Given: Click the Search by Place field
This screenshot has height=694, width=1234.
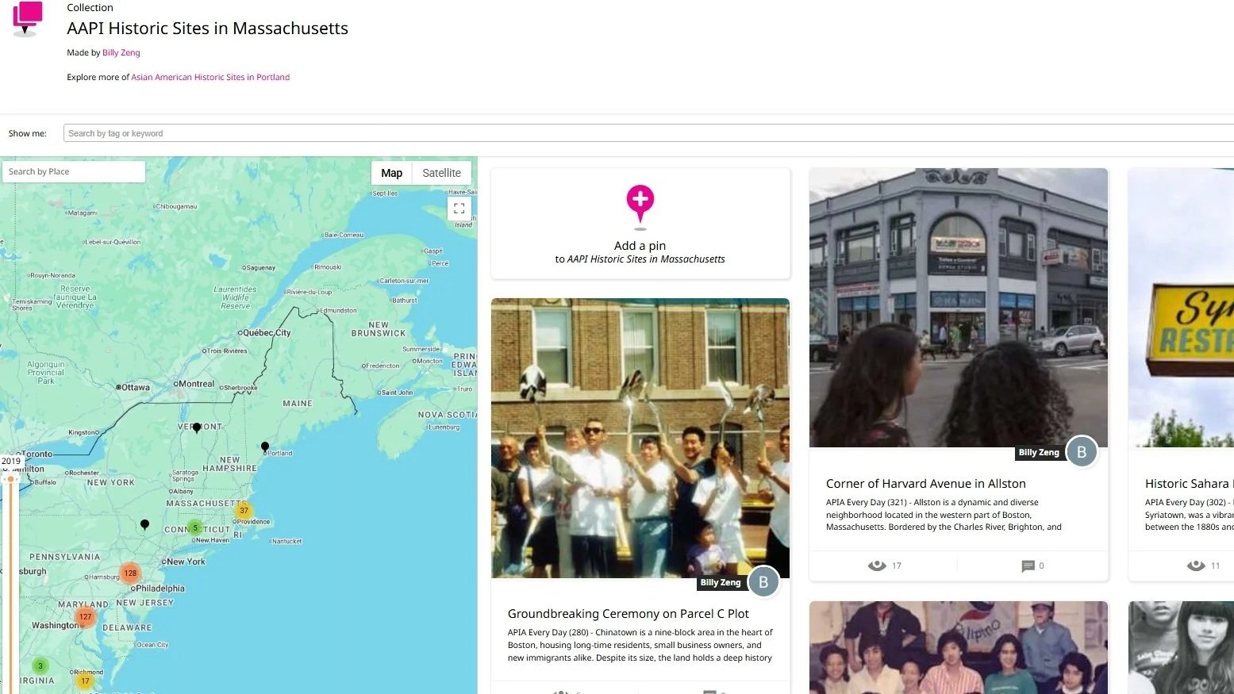Looking at the screenshot, I should click(x=74, y=171).
